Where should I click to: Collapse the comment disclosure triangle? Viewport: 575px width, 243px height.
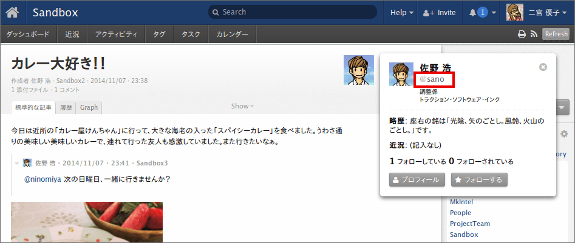pos(17,163)
